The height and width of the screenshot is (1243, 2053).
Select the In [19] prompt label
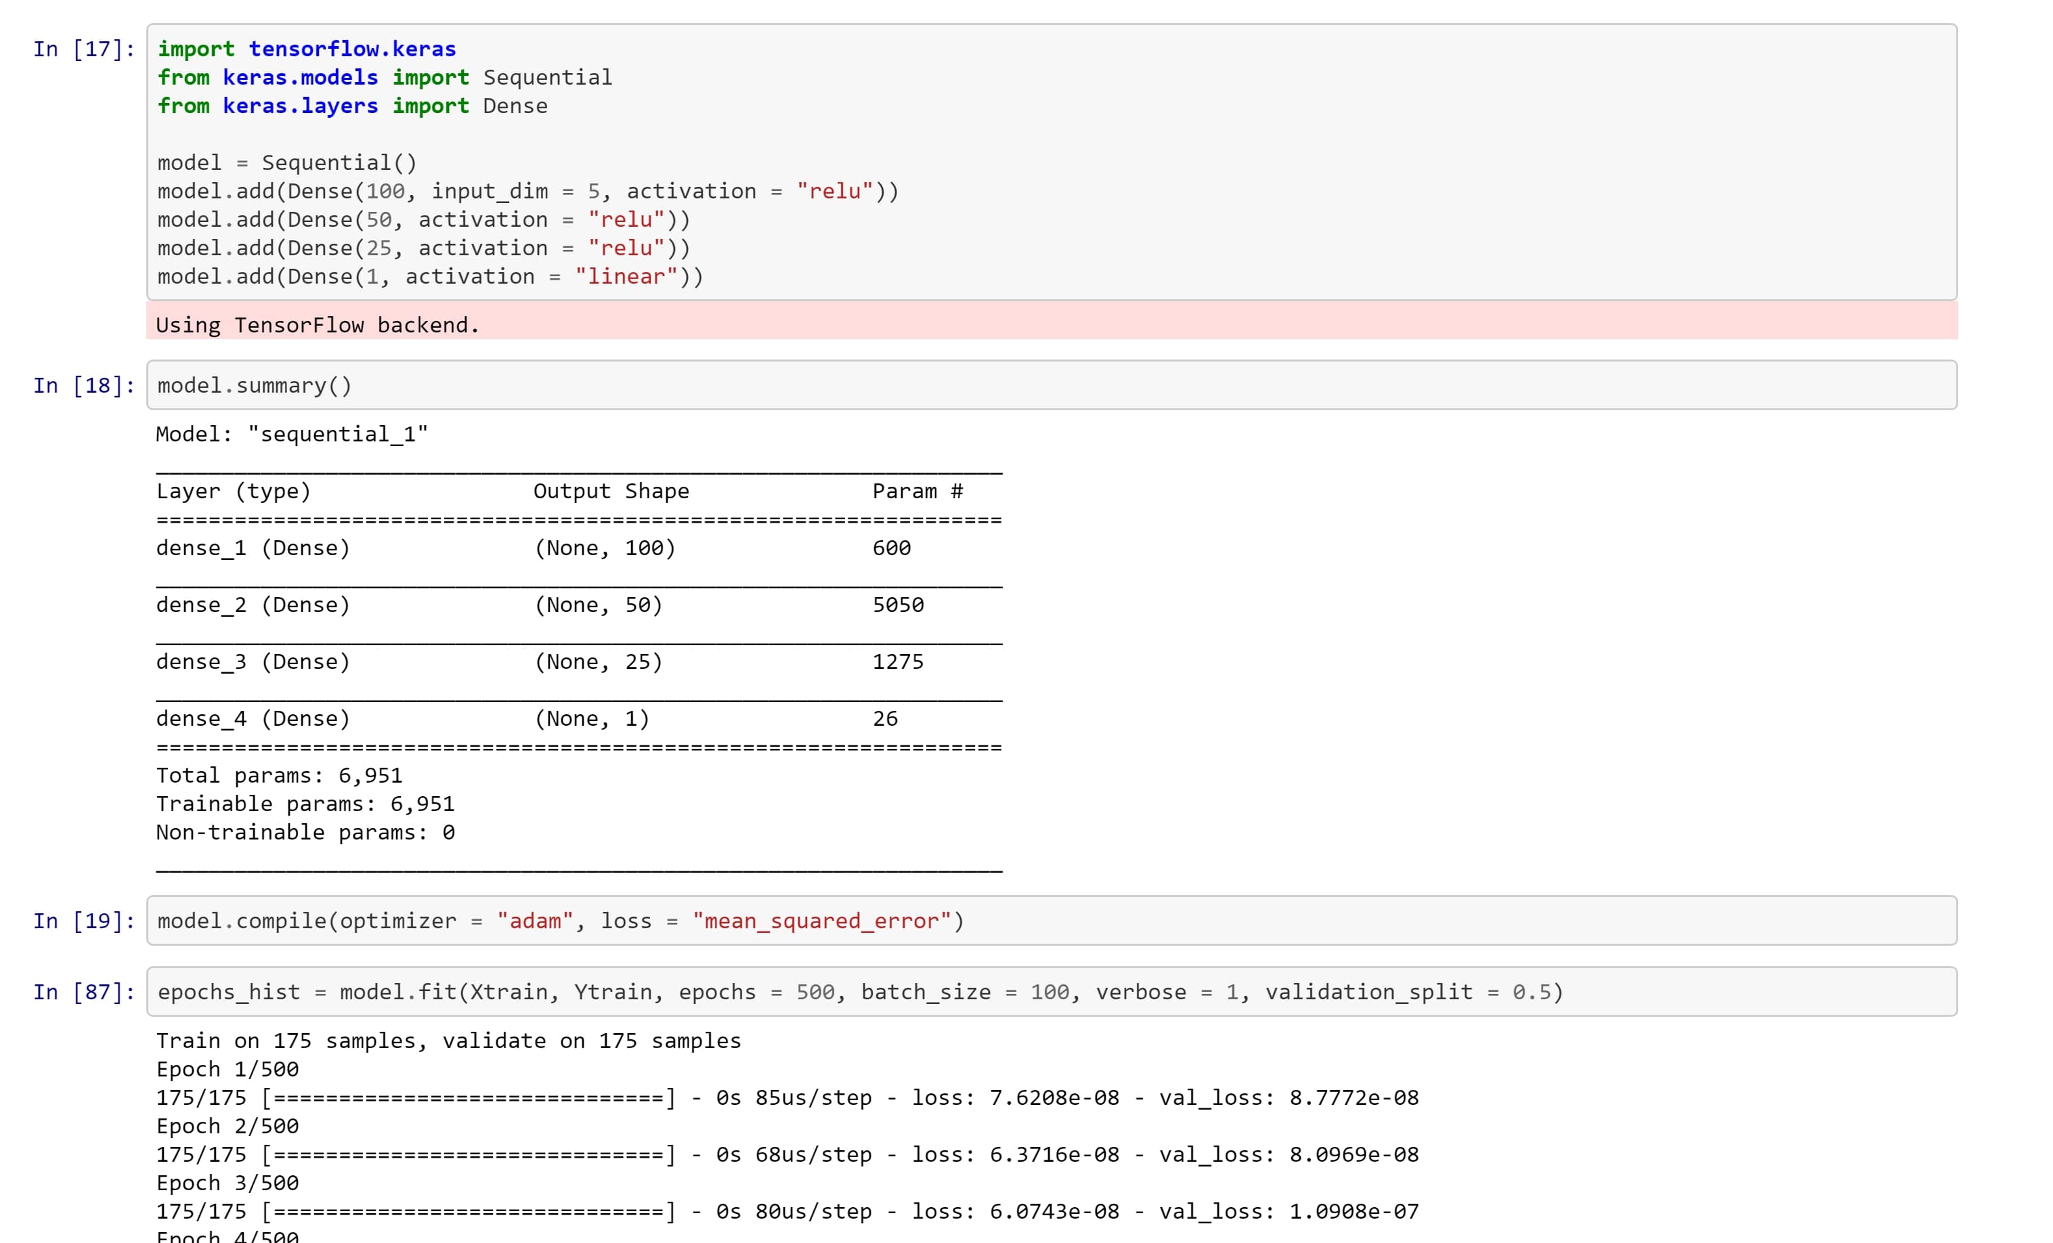(83, 921)
